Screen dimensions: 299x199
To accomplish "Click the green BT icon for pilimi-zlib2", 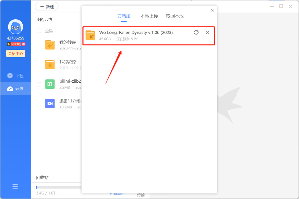I will pyautogui.click(x=50, y=84).
